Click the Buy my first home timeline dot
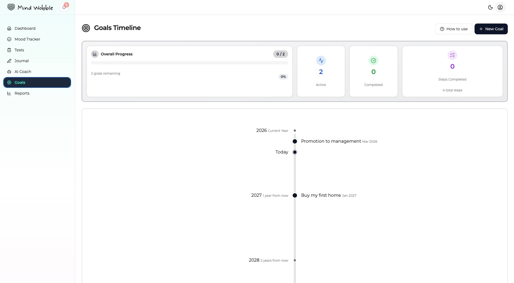The image size is (514, 283). click(295, 195)
